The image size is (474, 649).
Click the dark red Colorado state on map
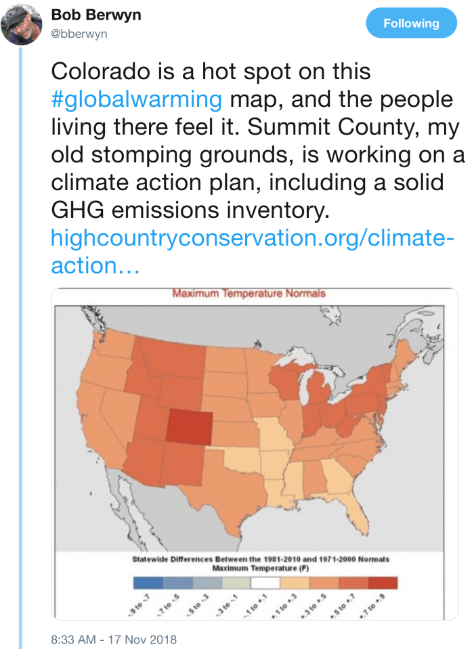tap(188, 428)
